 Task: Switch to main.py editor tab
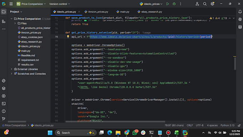123,12
